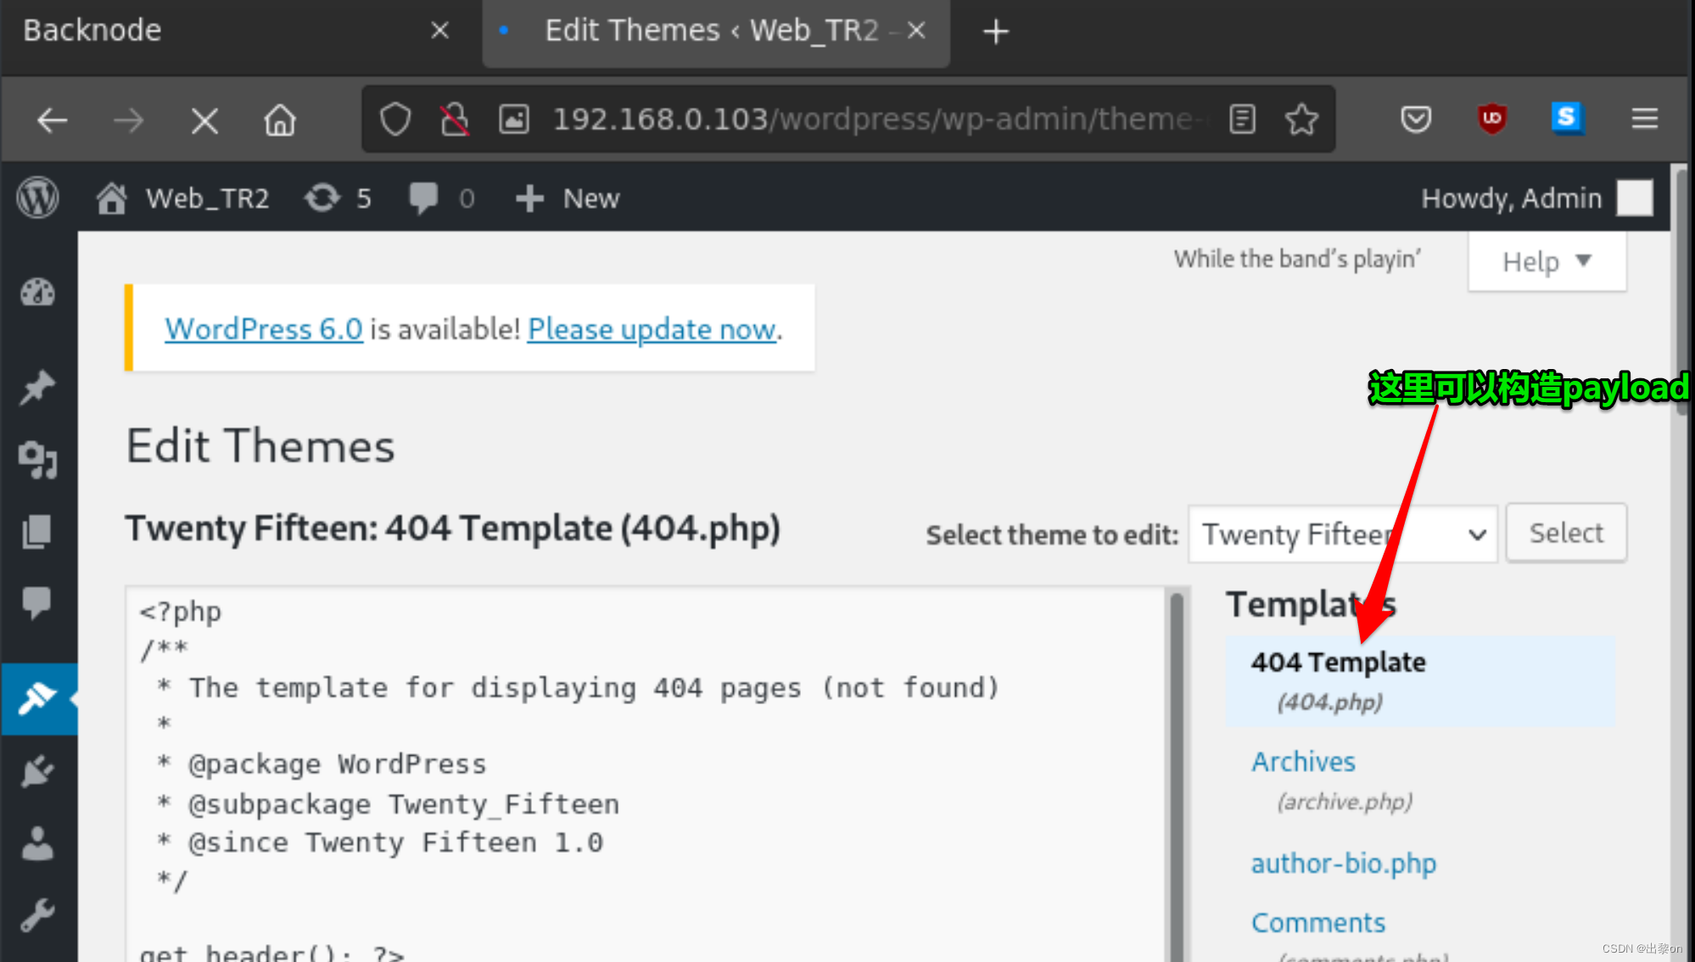
Task: Open comments bubble showing 0 in admin bar
Action: pos(440,199)
